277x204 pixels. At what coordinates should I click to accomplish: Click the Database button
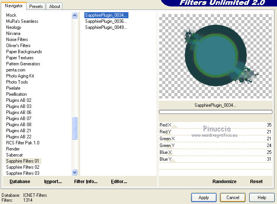coord(20,182)
